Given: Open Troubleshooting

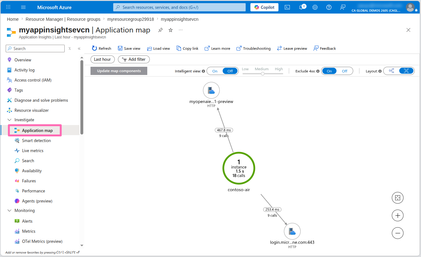Looking at the screenshot, I should 254,48.
